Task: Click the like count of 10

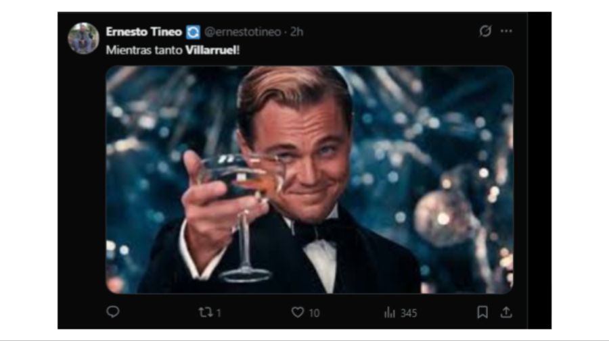Action: pyautogui.click(x=314, y=313)
